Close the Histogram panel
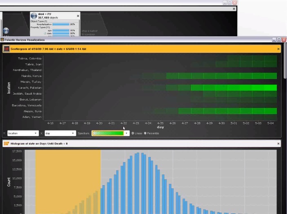This screenshot has width=287, height=214. (278, 143)
